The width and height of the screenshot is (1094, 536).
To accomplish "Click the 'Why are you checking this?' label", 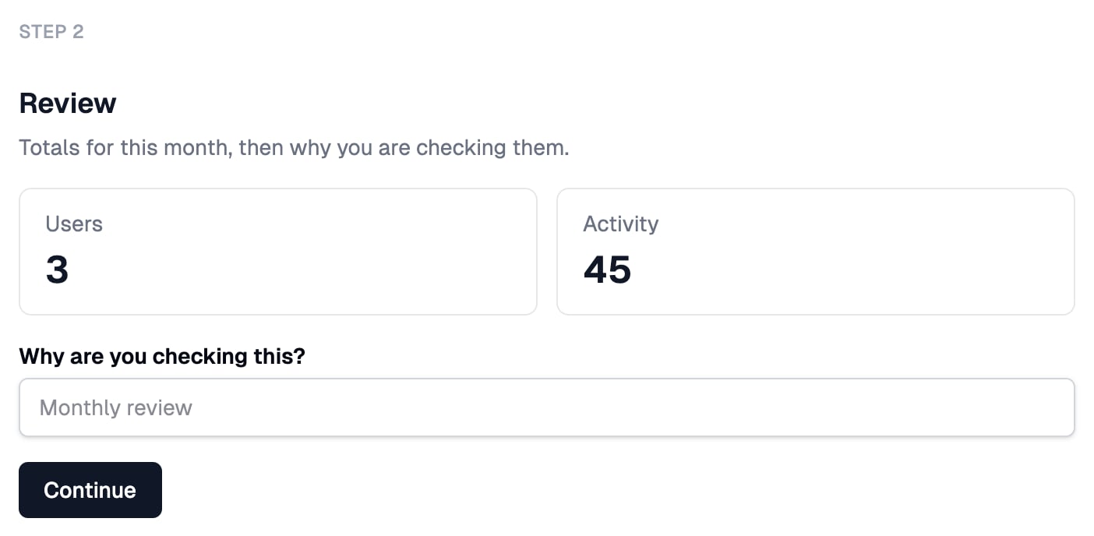I will (162, 356).
